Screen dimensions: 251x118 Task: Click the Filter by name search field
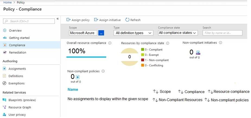[x=222, y=33]
